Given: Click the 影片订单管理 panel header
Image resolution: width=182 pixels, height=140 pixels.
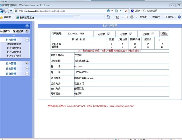Looking at the screenshot, I should pyautogui.click(x=110, y=26).
